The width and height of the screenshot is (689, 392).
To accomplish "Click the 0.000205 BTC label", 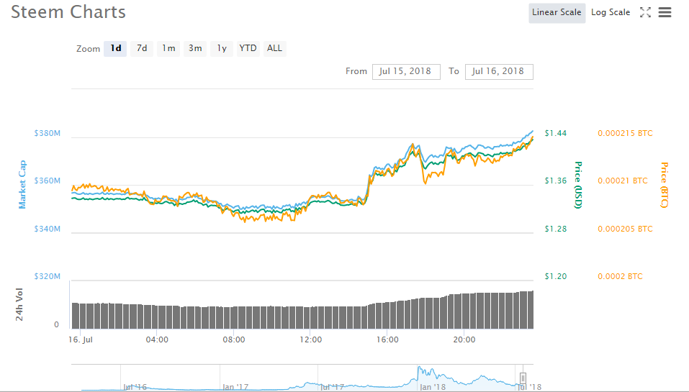I will tap(625, 229).
